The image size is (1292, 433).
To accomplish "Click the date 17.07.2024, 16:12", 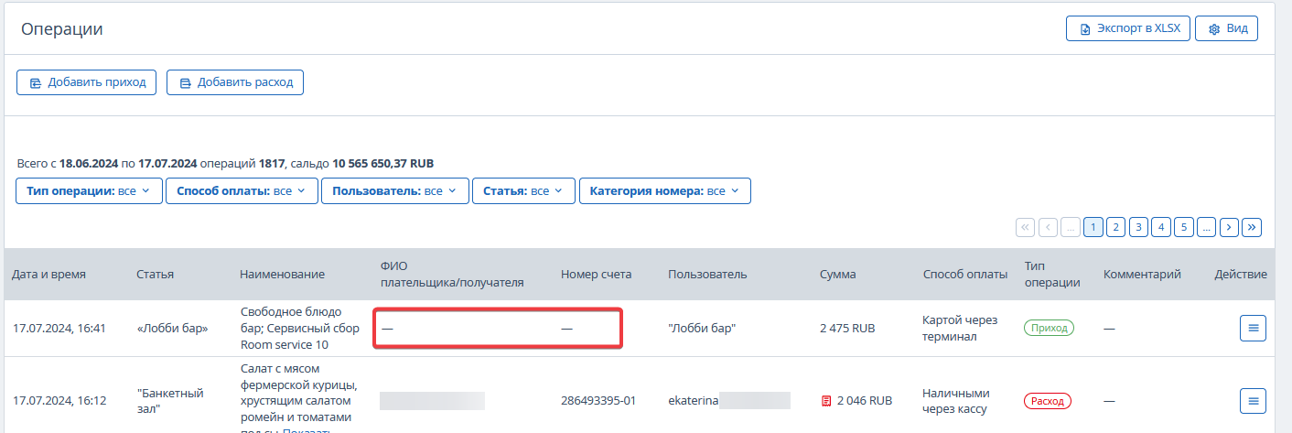I will (59, 401).
